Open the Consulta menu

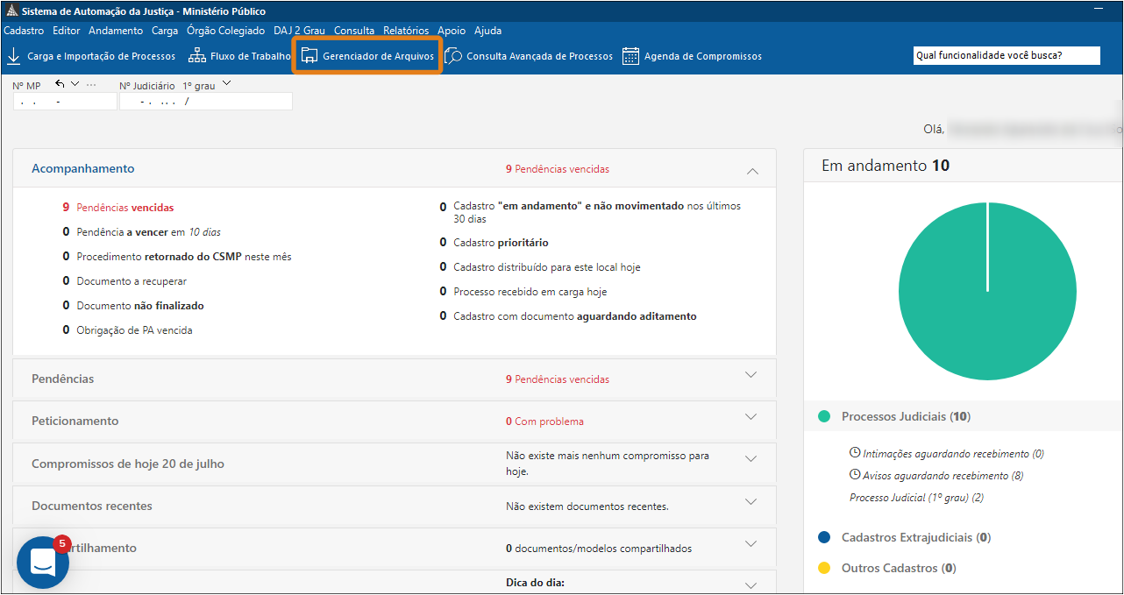[x=354, y=31]
